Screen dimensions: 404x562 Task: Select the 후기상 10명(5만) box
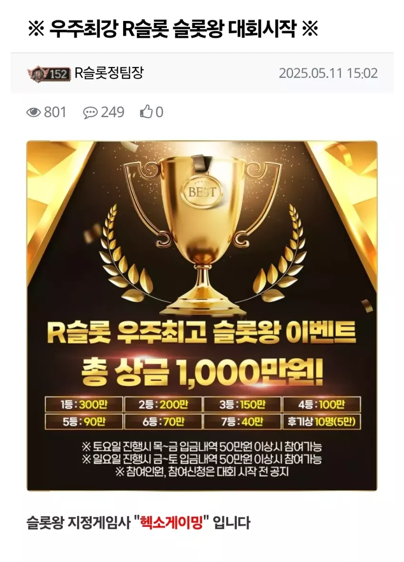click(x=322, y=421)
